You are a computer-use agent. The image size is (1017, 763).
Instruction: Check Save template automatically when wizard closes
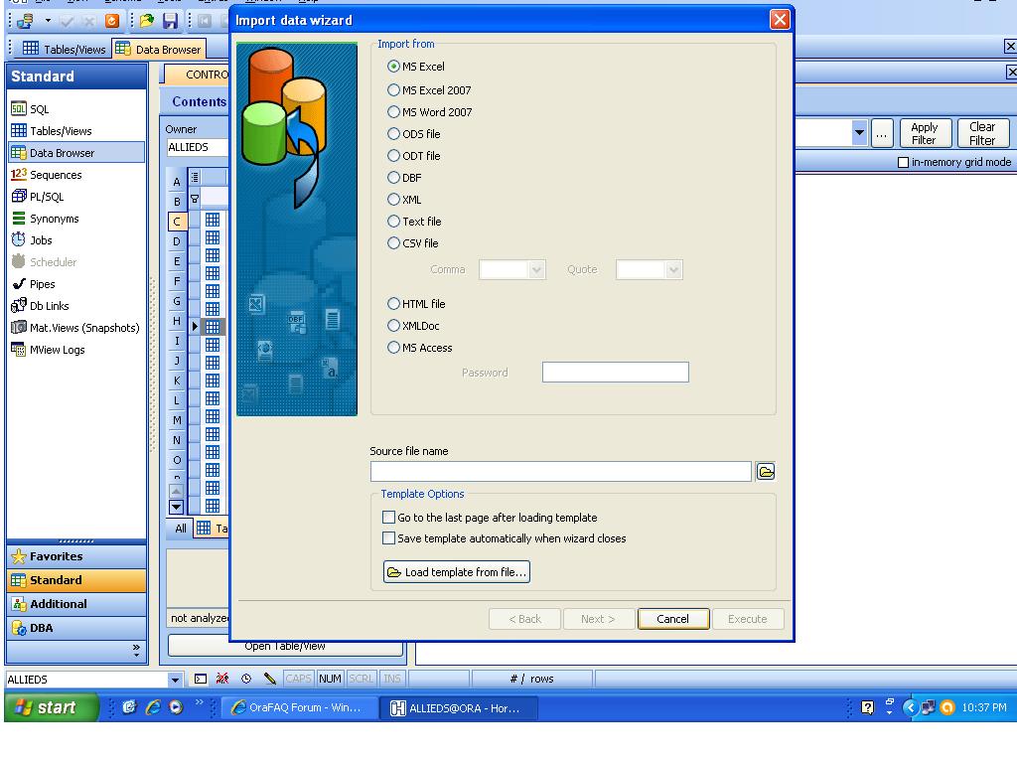(388, 537)
